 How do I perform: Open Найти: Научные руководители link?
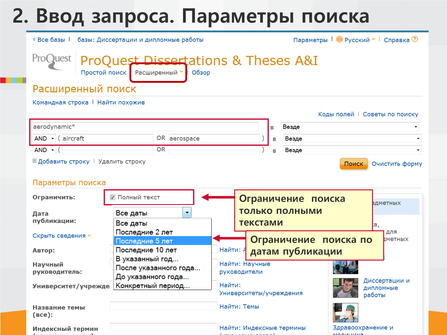pyautogui.click(x=245, y=268)
